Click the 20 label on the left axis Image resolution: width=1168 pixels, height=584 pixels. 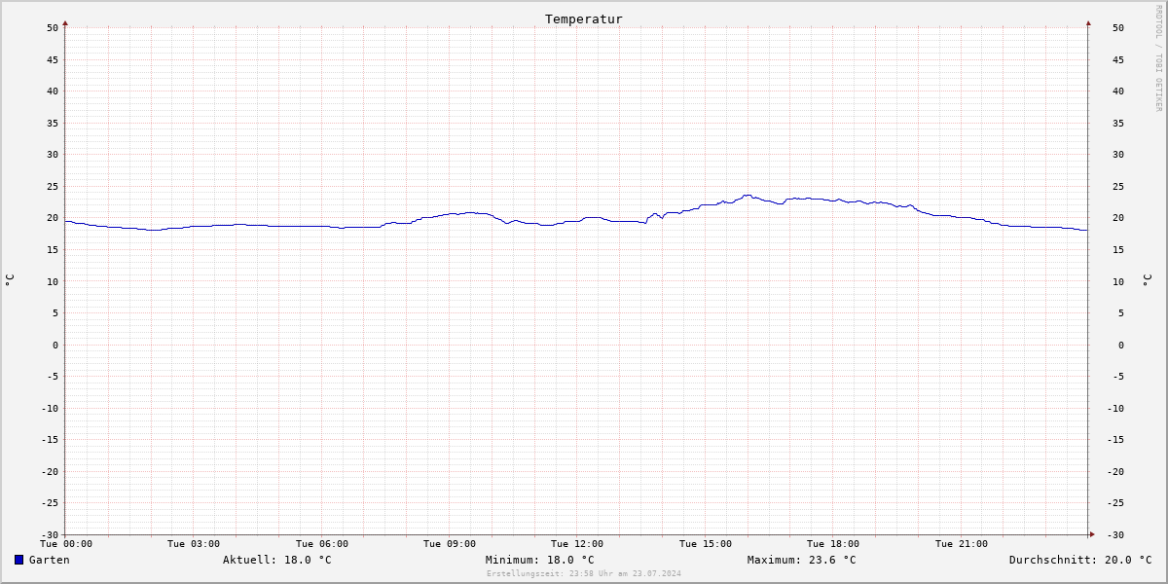tap(53, 218)
